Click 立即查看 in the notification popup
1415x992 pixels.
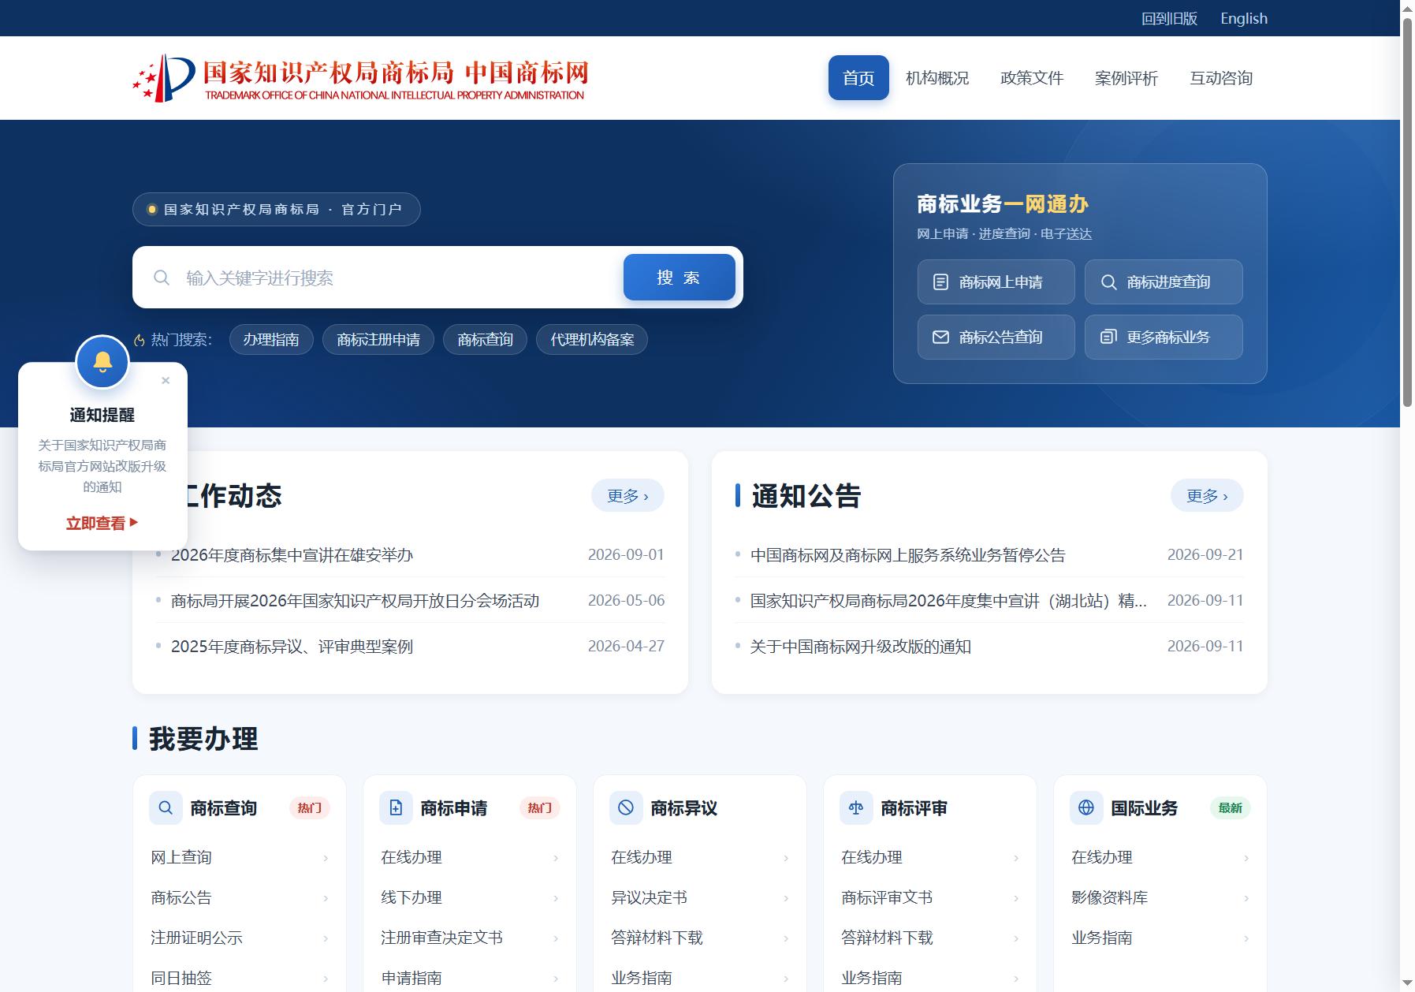[x=102, y=524]
